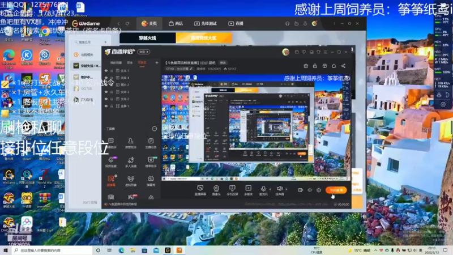Toggle lock on 全屏 1 layer
Screen dimensions: 453x255
(112, 106)
